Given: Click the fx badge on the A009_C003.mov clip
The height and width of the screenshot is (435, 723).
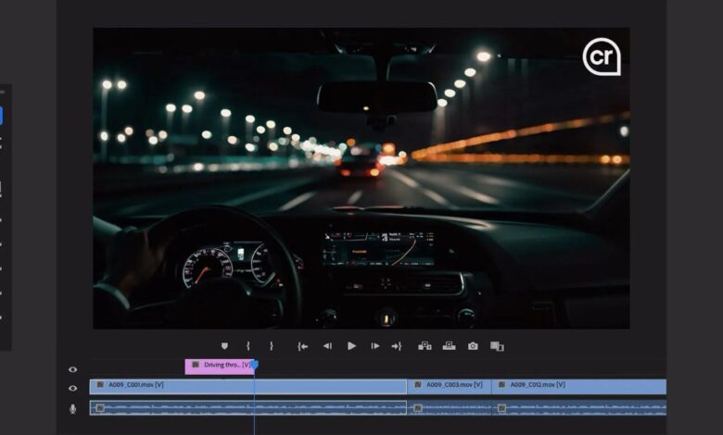Looking at the screenshot, I should coord(418,384).
